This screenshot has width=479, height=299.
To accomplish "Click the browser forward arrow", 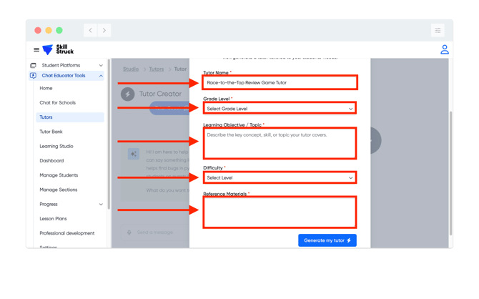I will pyautogui.click(x=104, y=31).
